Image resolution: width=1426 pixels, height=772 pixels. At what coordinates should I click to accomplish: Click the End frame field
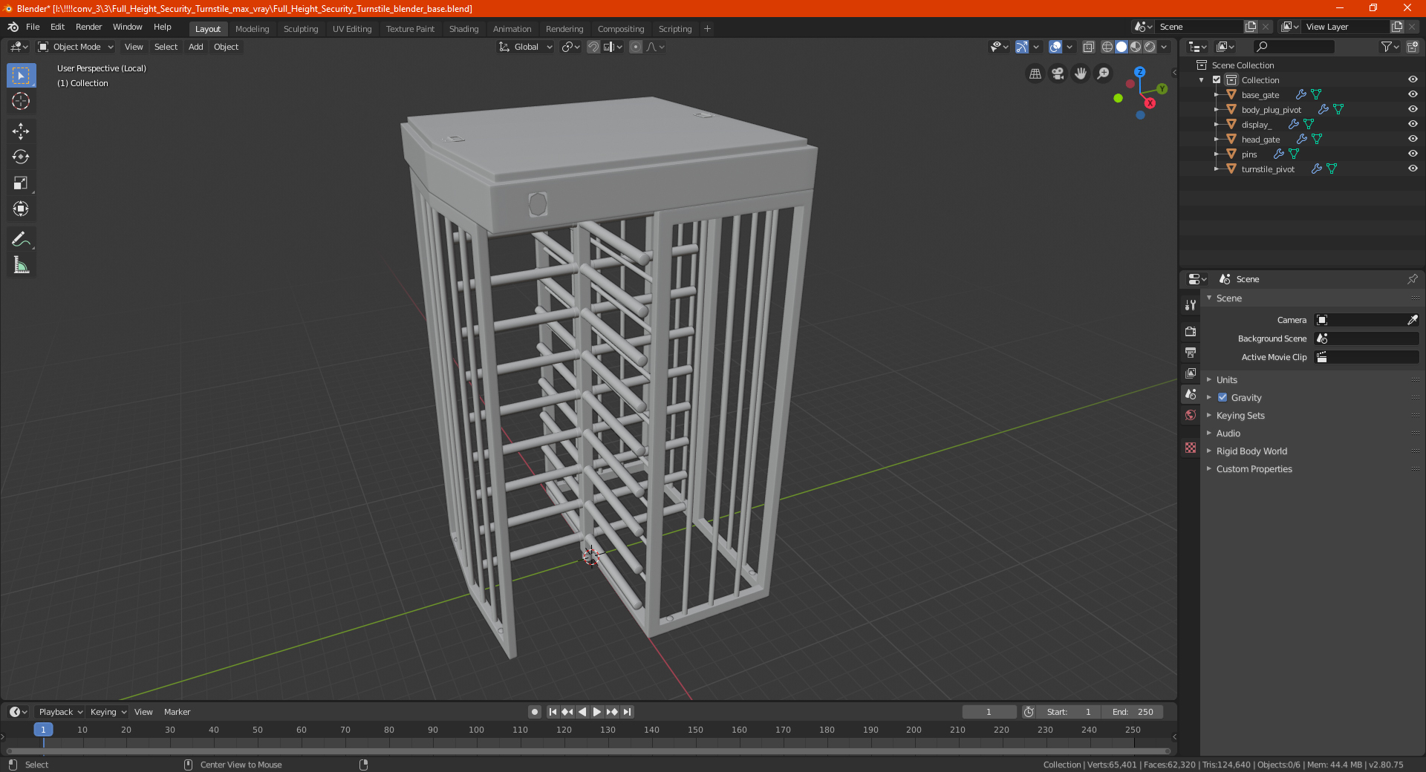pos(1133,712)
